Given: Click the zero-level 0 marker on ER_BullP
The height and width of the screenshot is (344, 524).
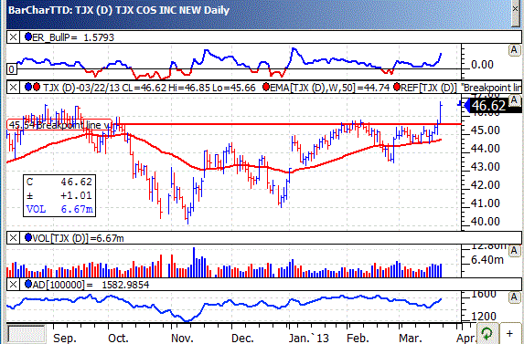Looking at the screenshot, I should pyautogui.click(x=12, y=69).
